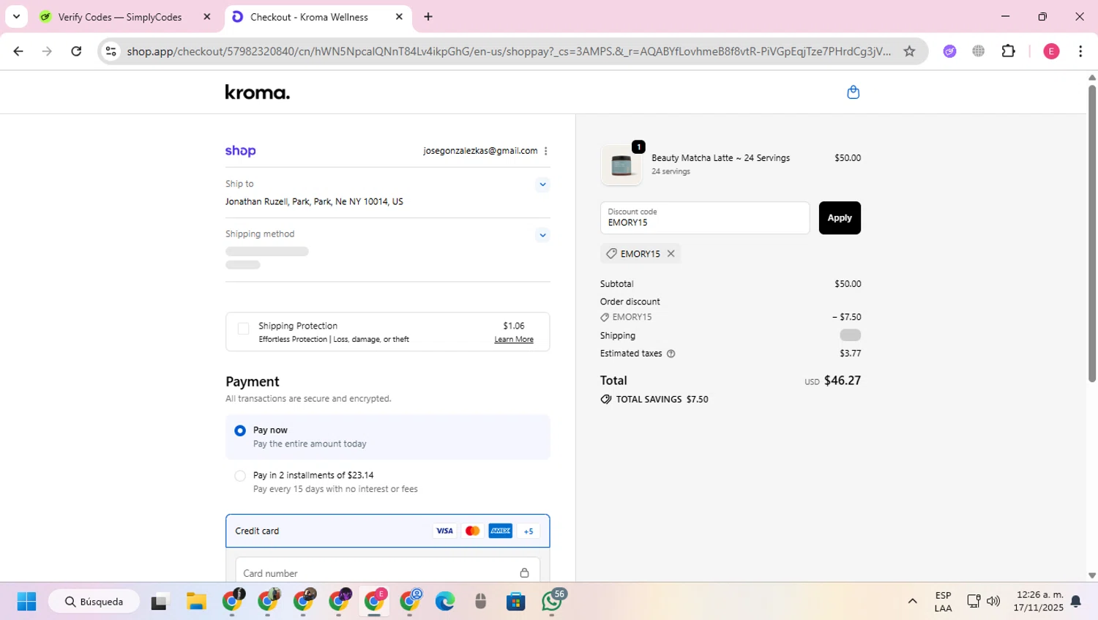Click the total amount $46.27
1098x620 pixels.
[x=843, y=381]
